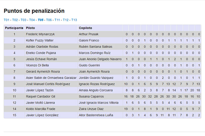The width and height of the screenshot is (205, 136).
Task: Click the Participante column header
Action: point(14,28)
